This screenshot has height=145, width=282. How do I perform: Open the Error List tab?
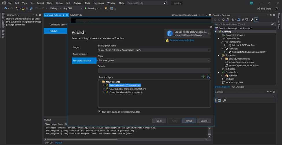point(49,143)
